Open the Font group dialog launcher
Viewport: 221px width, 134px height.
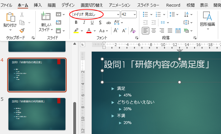tap(137, 38)
